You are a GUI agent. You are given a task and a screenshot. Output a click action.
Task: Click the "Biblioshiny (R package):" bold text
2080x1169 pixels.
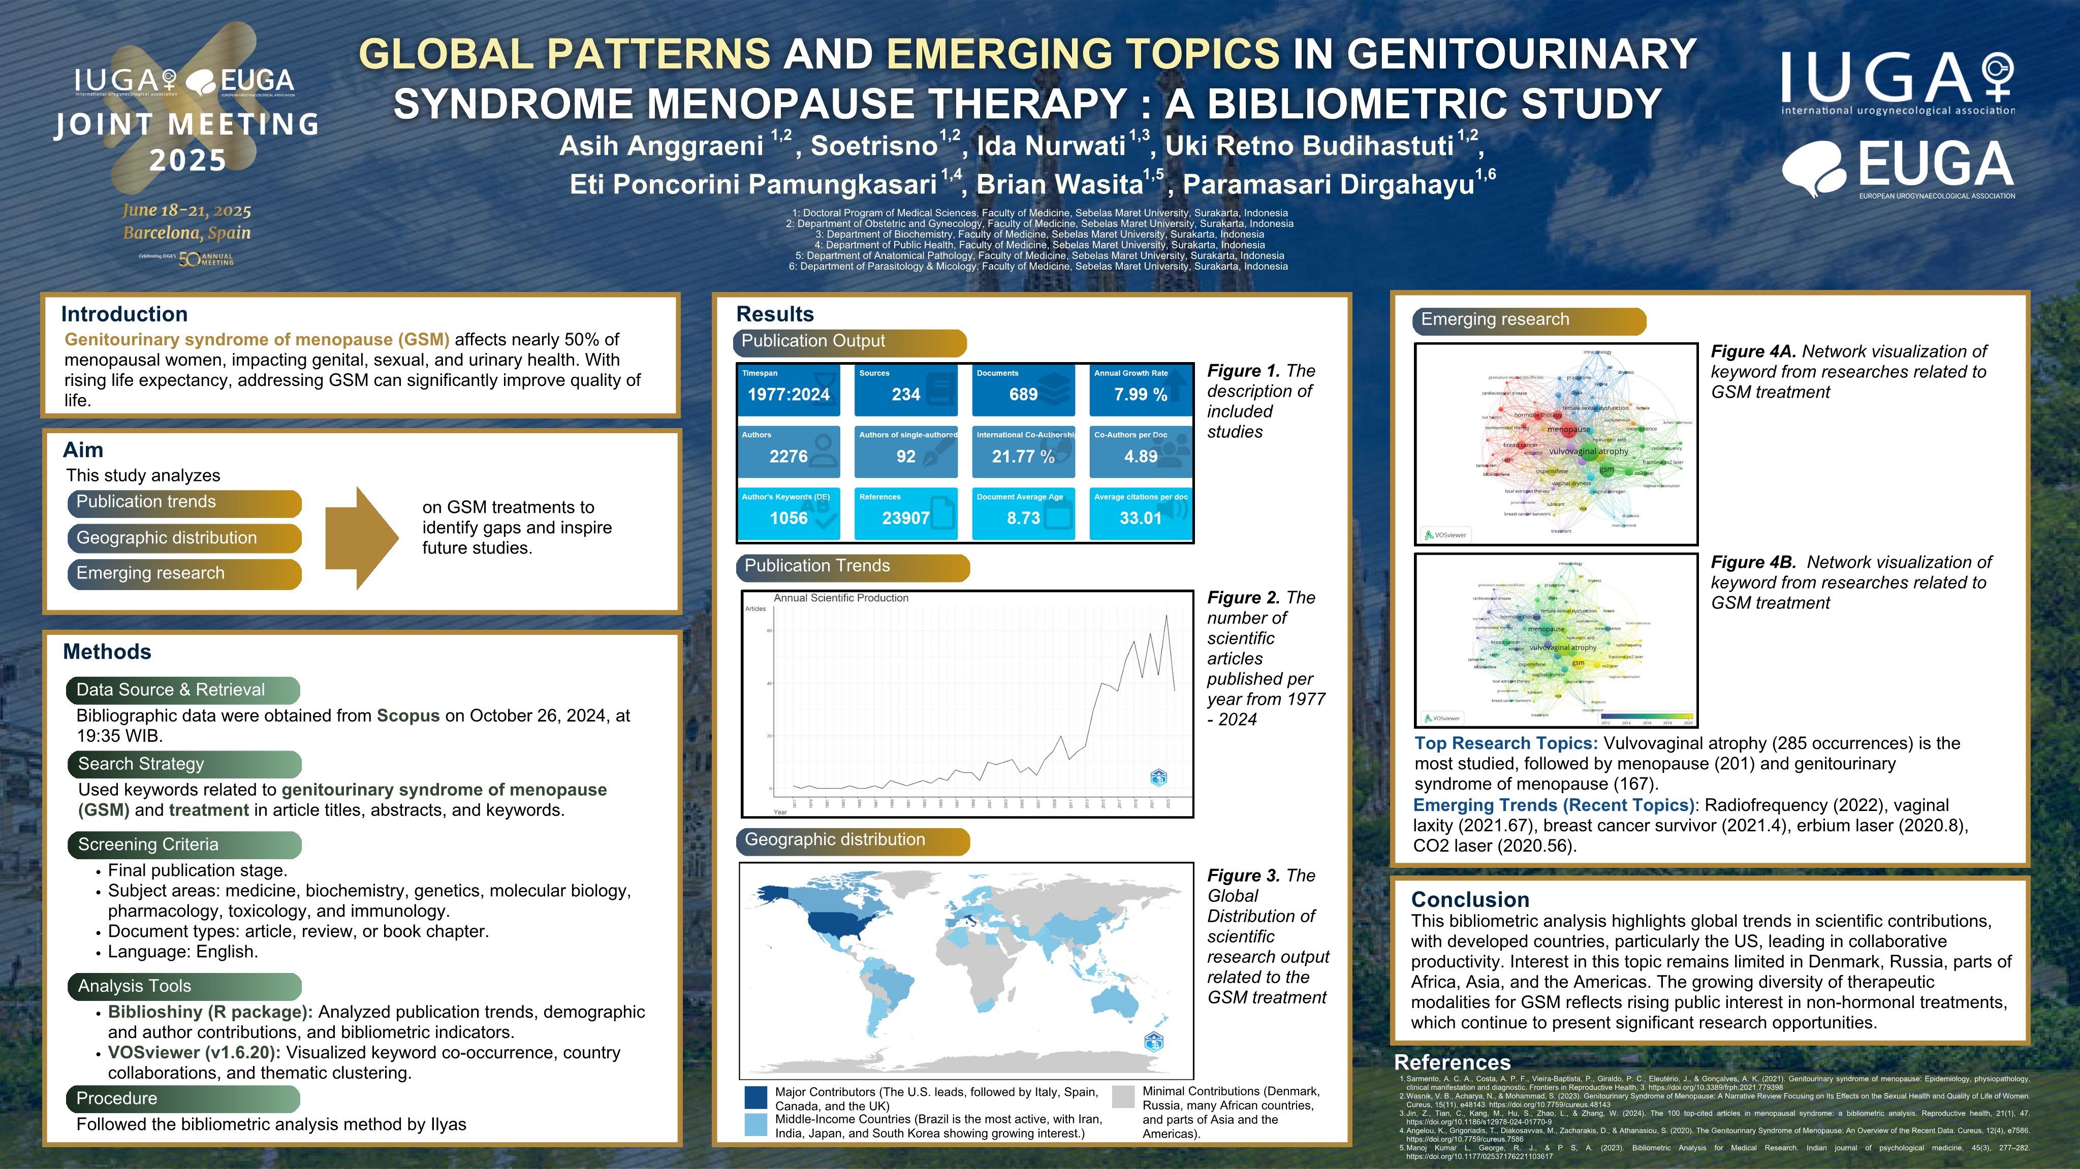click(210, 1012)
